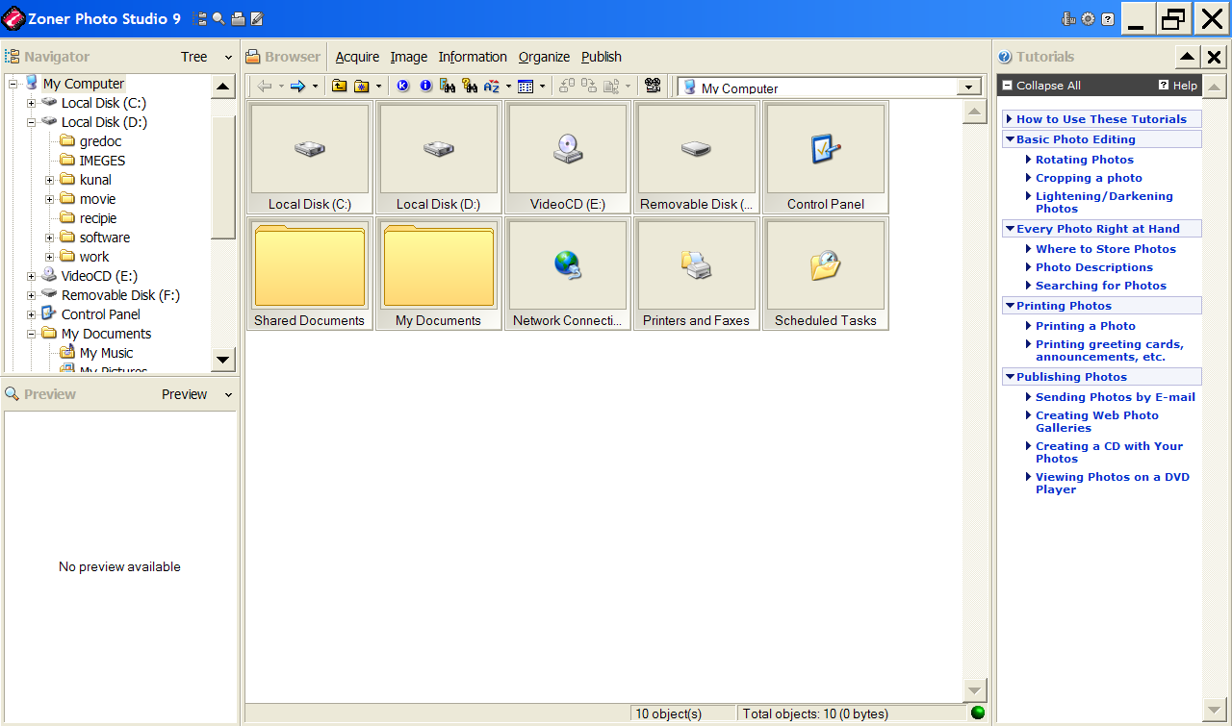Open the forward arrow history dropdown
The height and width of the screenshot is (726, 1232).
click(315, 87)
